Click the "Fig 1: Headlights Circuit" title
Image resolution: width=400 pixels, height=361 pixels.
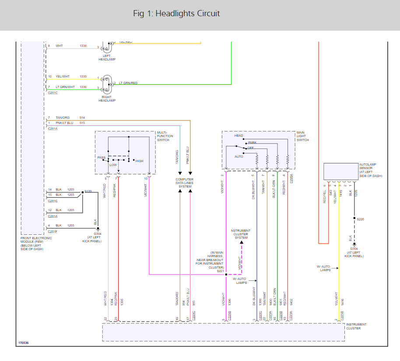(x=176, y=14)
